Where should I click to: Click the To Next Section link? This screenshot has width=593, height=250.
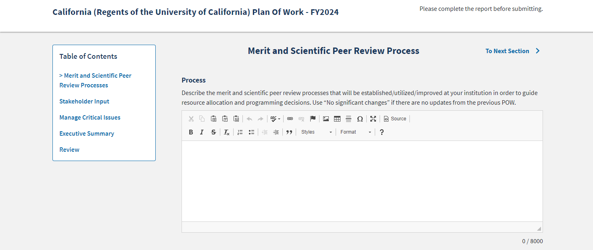[512, 51]
